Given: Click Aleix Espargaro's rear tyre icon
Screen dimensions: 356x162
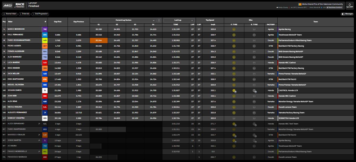Looking at the screenshot, I should click(x=254, y=124).
